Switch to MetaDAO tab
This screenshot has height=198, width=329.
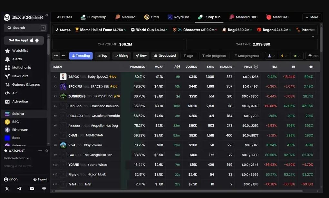click(277, 17)
